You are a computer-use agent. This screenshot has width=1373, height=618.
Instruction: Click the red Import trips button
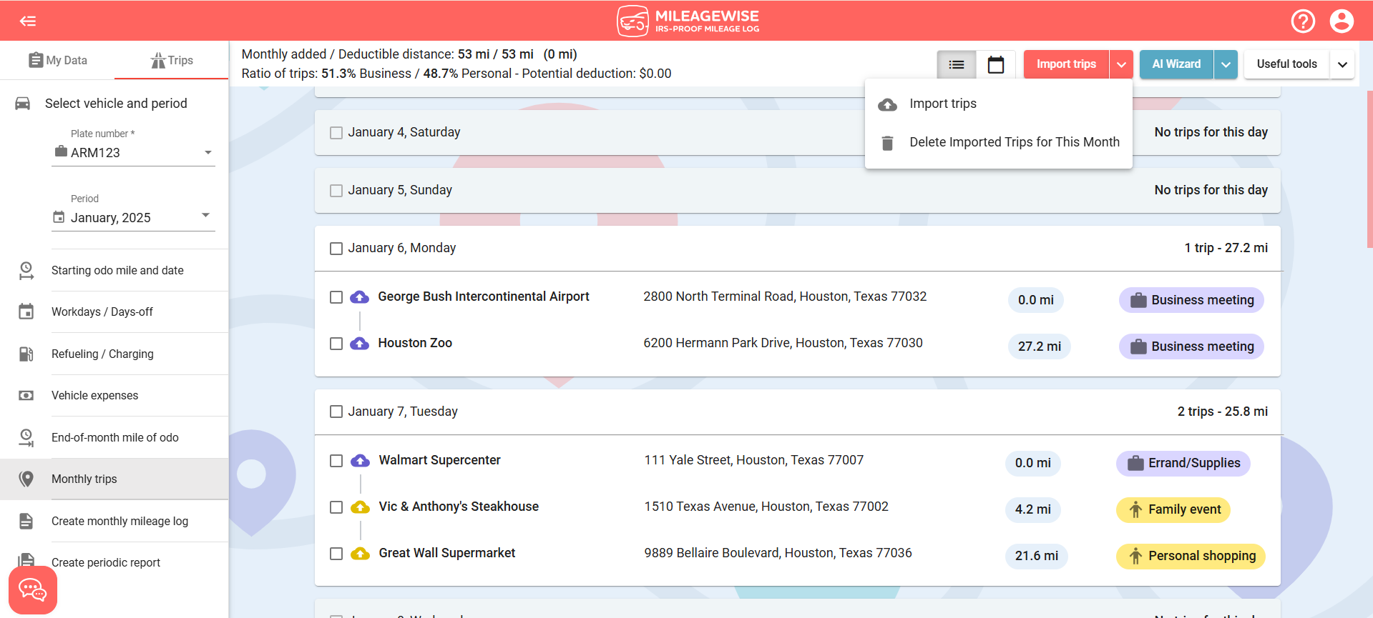[1066, 64]
